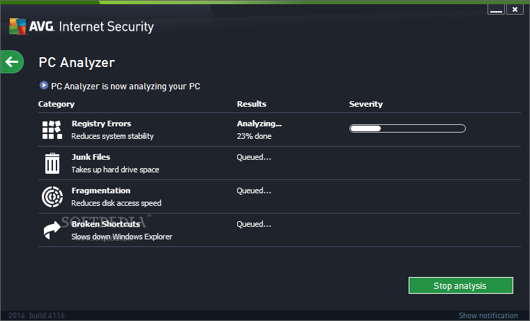The height and width of the screenshot is (321, 530).
Task: Click the Analyzing 23% done status text
Action: (x=259, y=130)
